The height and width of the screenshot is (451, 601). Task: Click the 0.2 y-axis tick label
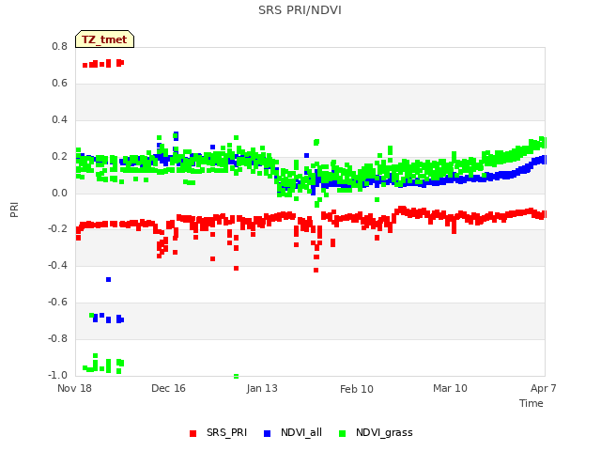pos(59,157)
